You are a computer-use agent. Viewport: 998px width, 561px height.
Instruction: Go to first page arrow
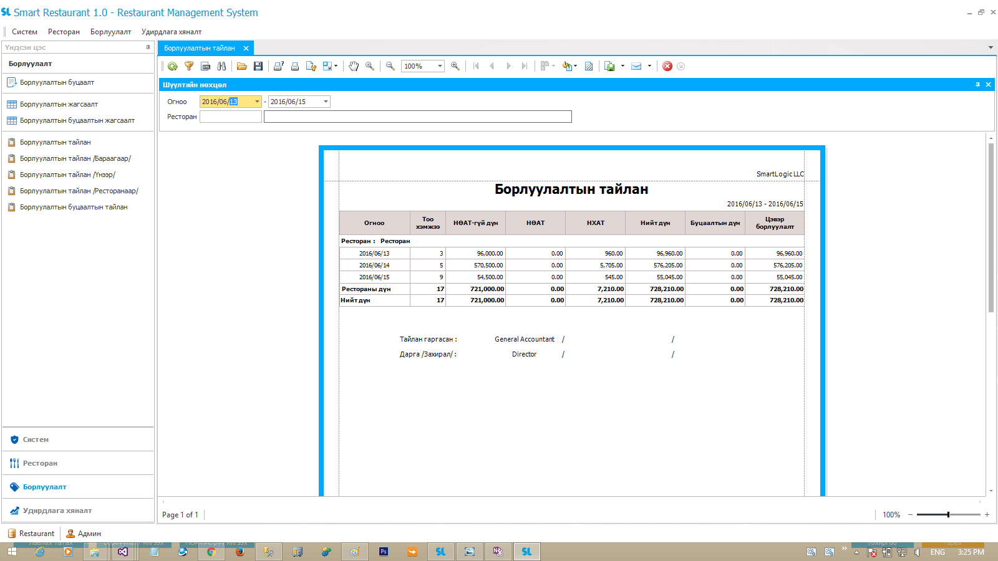tap(476, 66)
